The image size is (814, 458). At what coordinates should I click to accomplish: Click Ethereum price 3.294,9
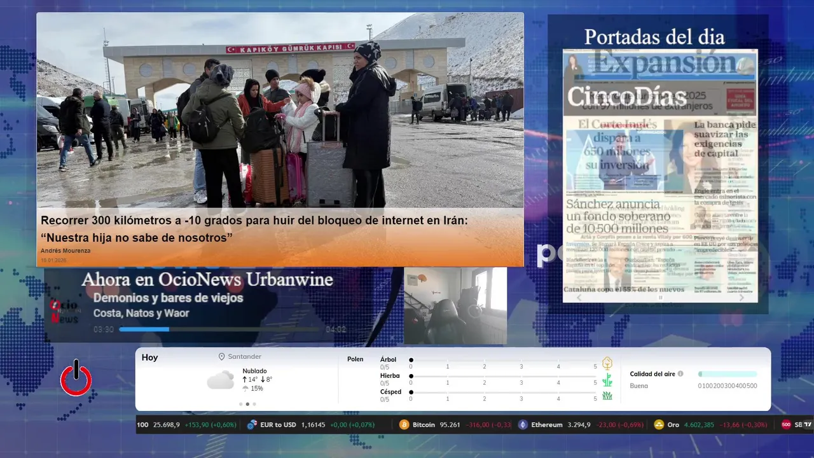point(579,425)
